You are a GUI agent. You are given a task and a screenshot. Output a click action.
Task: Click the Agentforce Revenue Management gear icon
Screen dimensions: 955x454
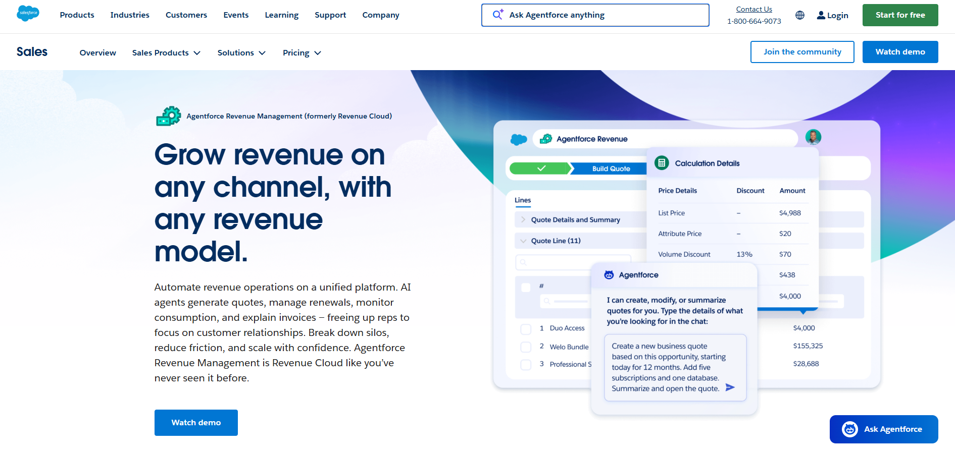point(169,116)
